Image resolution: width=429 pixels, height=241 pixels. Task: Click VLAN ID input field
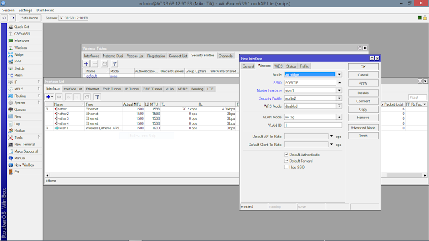point(313,125)
